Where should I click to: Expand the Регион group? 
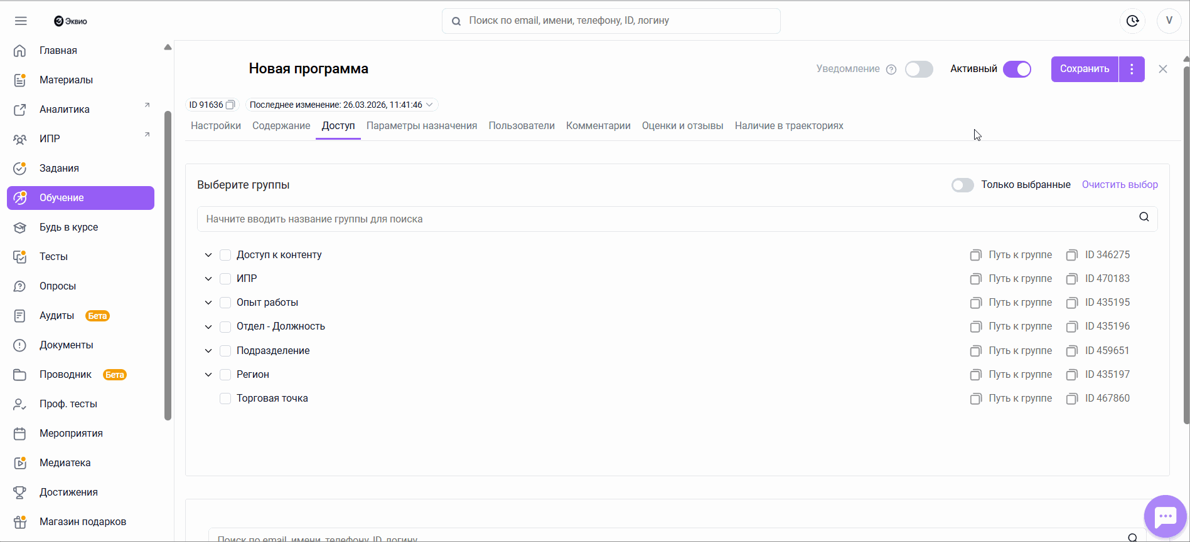tap(208, 375)
